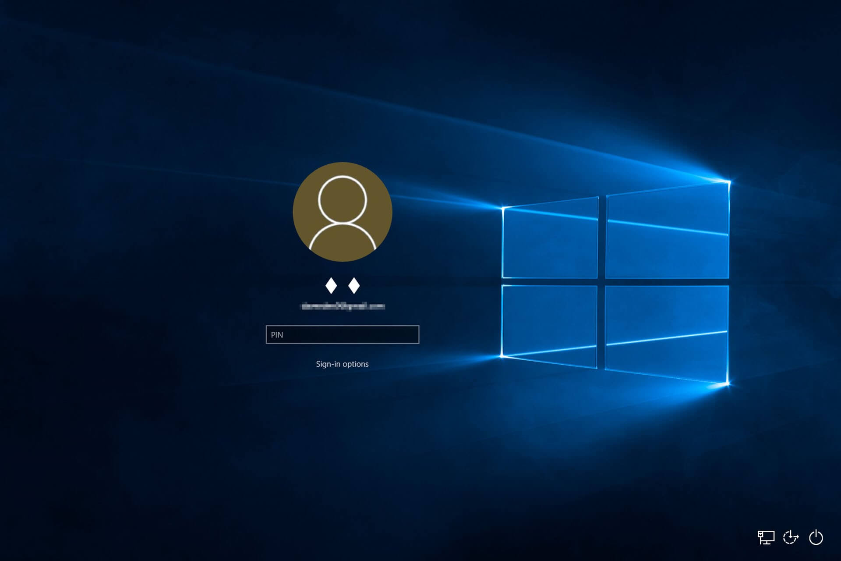The height and width of the screenshot is (561, 841).
Task: Click the head circle of avatar silhouette
Action: pos(342,199)
